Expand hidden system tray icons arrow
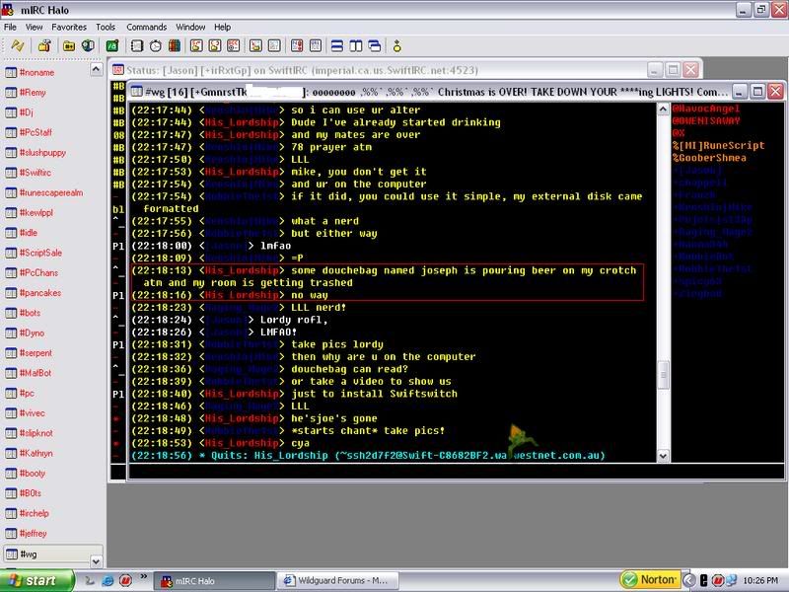This screenshot has width=789, height=592. (x=689, y=580)
